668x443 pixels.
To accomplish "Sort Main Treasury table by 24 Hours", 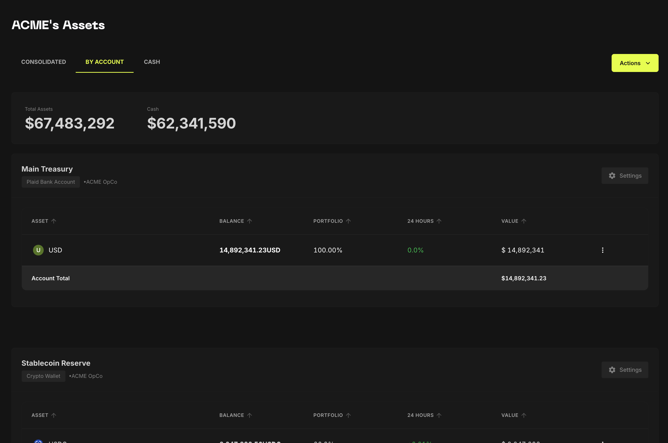I will pyautogui.click(x=424, y=221).
